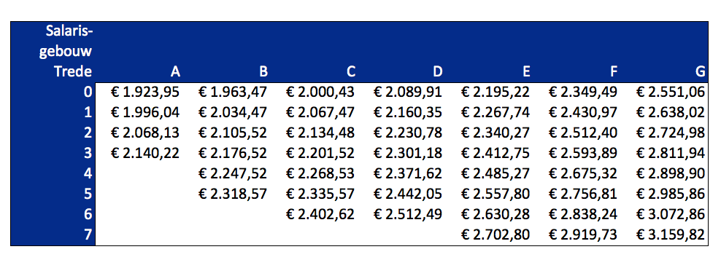
Task: Click the cell with € 1.923,95
Action: 144,92
